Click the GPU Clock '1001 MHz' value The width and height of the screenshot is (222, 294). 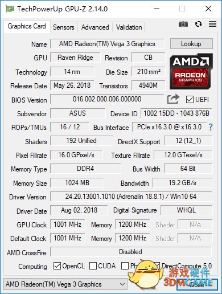(68, 224)
